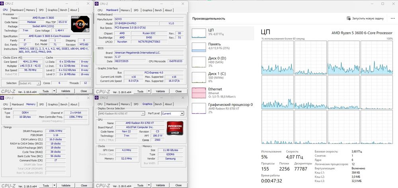The image size is (398, 188).
Task: Click the Core Voltage 1.464 V field
Action: pos(59,31)
